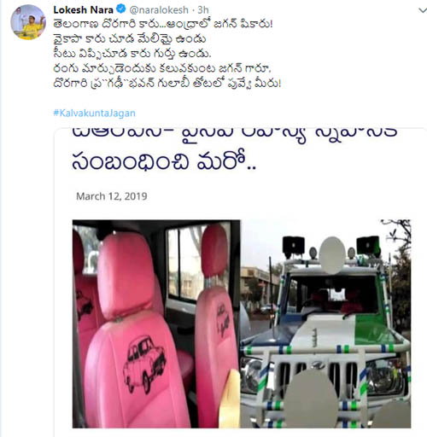
Task: Visit the @naralokesh handle
Action: pos(159,10)
